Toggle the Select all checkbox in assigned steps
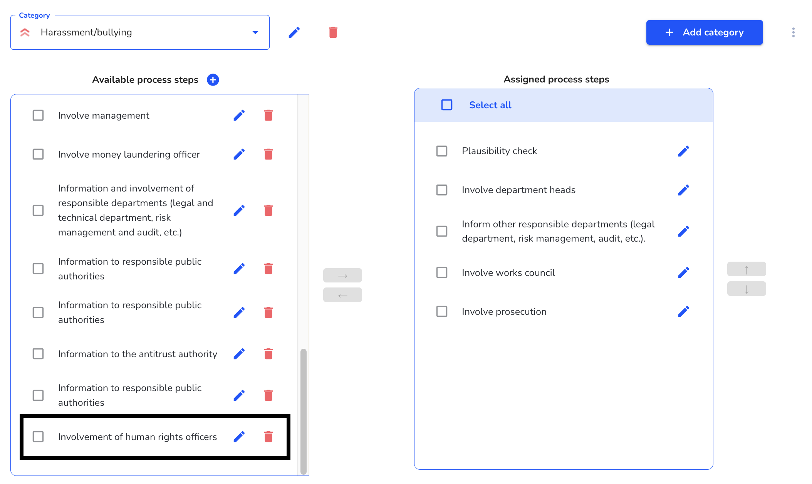Image resolution: width=812 pixels, height=484 pixels. pyautogui.click(x=447, y=105)
